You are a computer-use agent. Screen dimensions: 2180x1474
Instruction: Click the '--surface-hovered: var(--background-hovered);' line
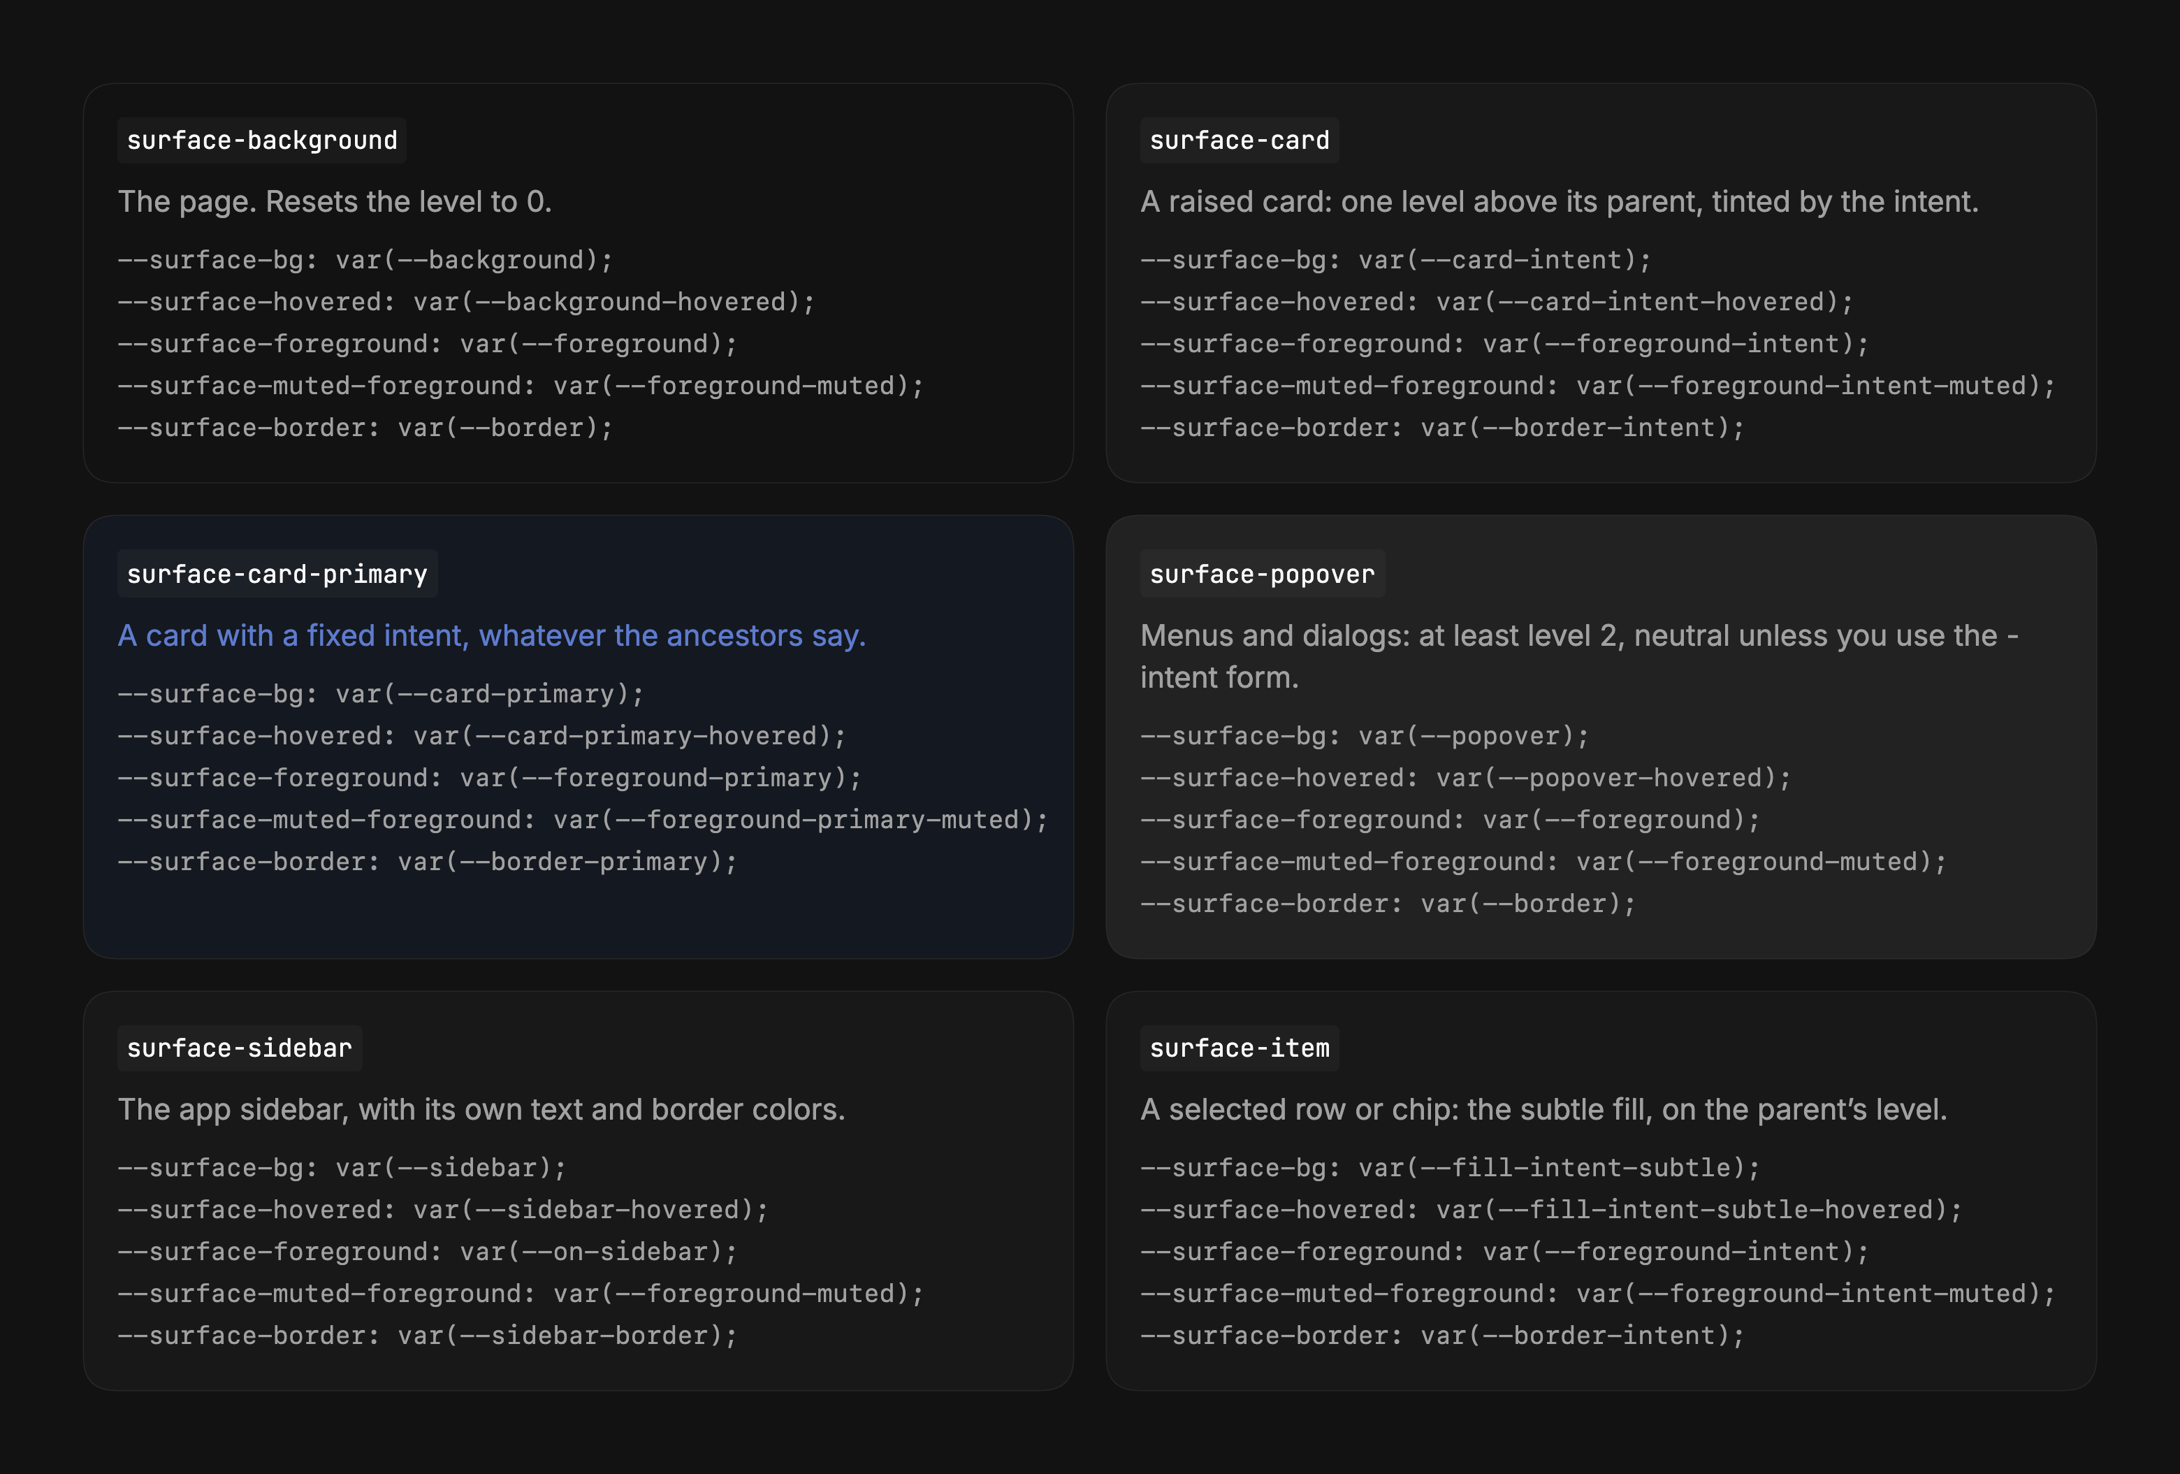point(466,302)
